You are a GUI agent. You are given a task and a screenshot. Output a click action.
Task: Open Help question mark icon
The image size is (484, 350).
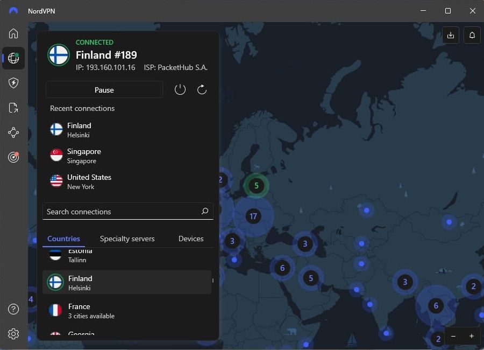pyautogui.click(x=13, y=309)
